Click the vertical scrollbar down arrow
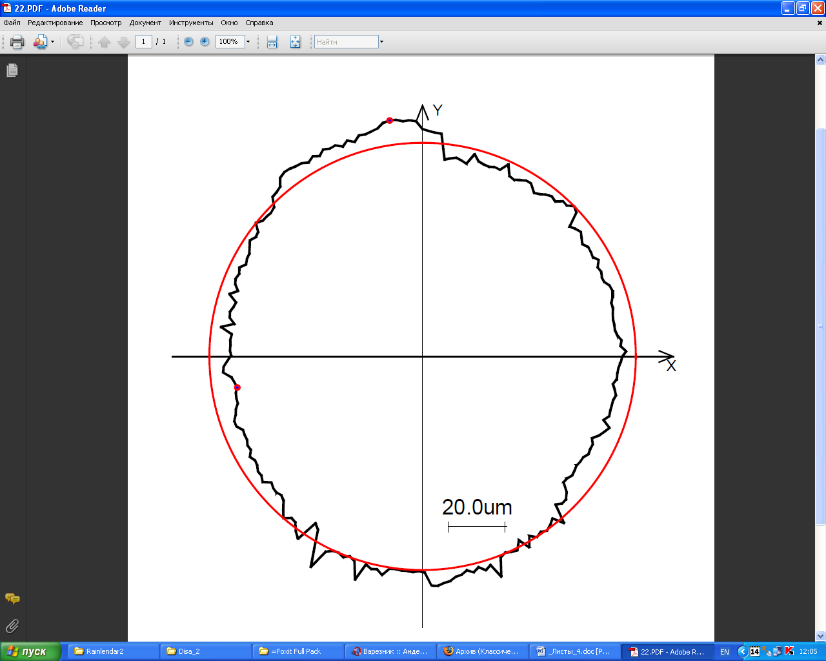The image size is (826, 661). tap(821, 636)
